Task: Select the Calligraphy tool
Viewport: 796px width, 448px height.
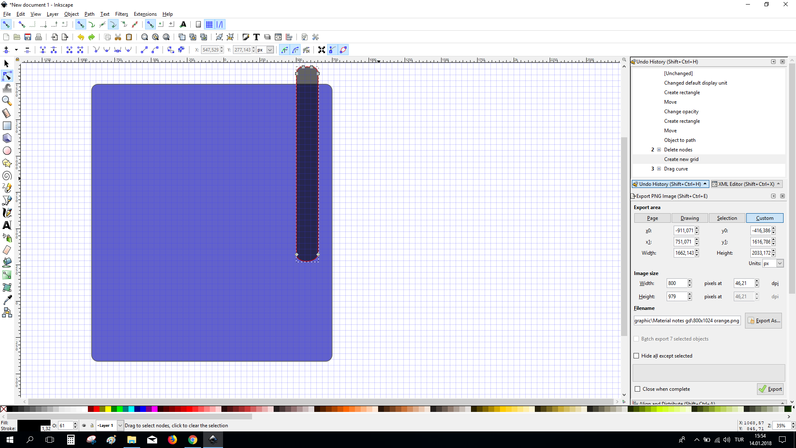Action: click(x=7, y=213)
